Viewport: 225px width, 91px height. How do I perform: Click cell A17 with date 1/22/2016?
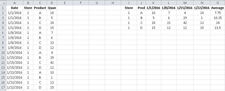[14, 87]
